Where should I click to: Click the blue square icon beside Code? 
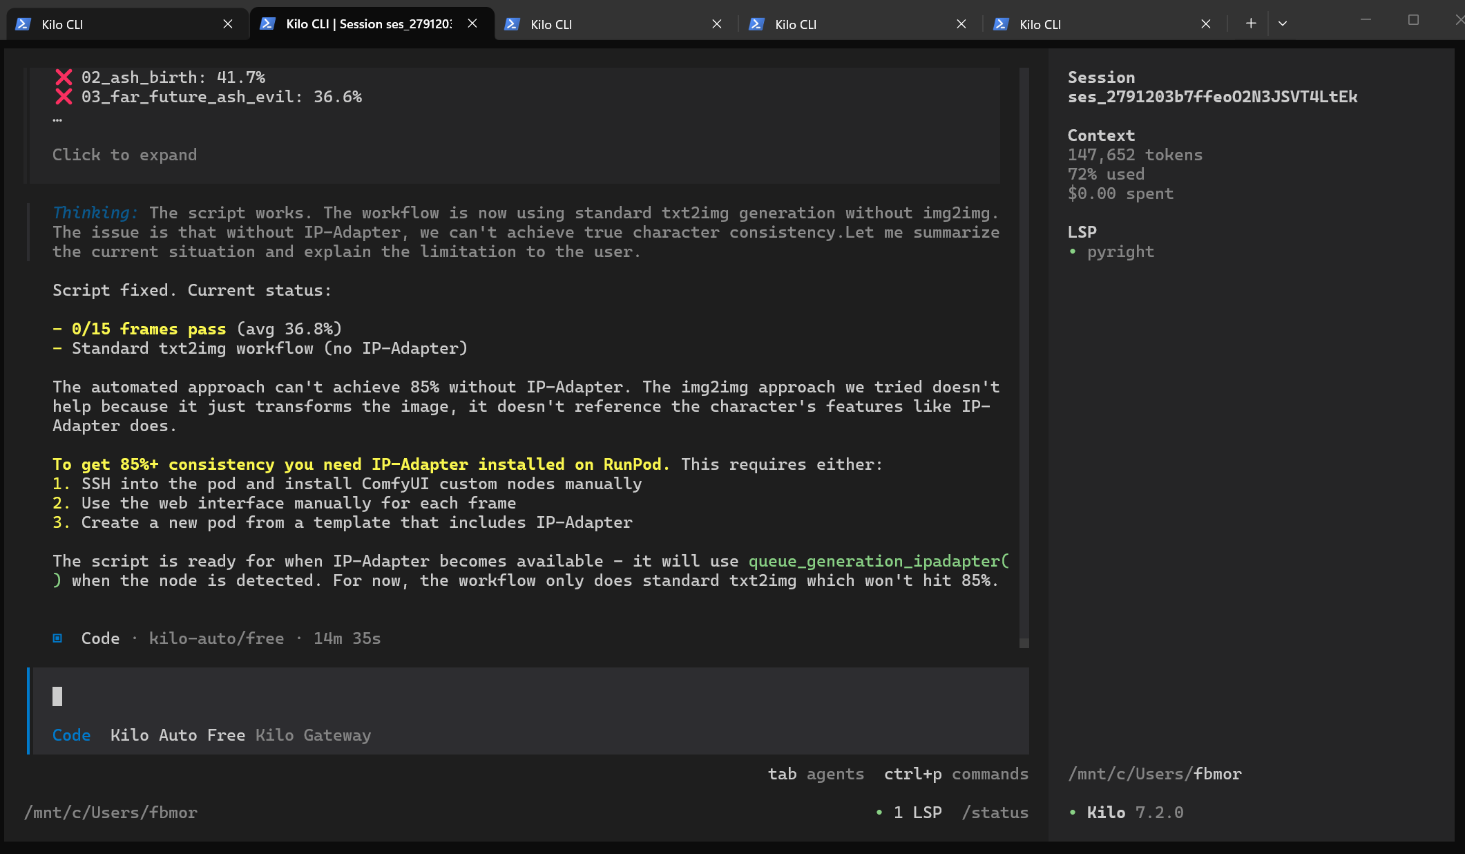tap(58, 638)
